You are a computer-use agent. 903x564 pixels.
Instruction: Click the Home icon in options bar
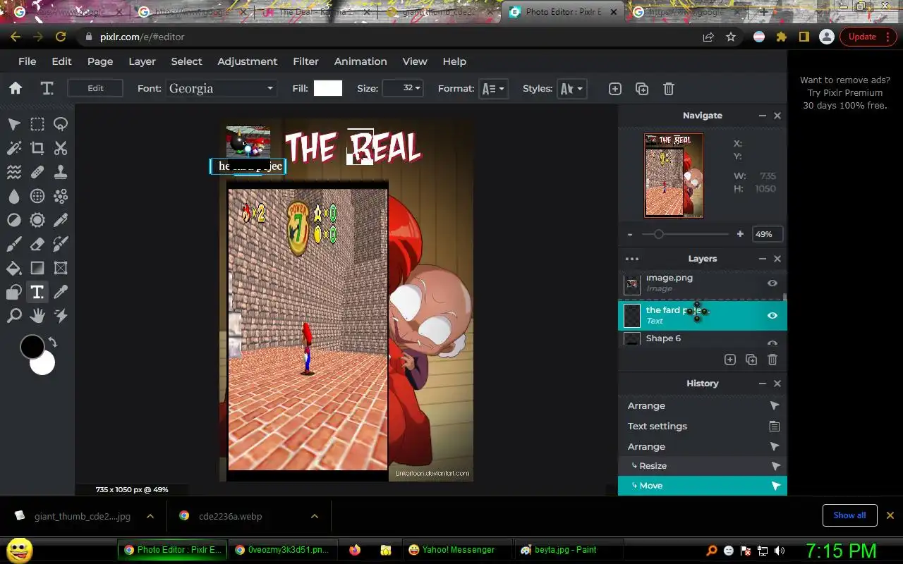(16, 88)
